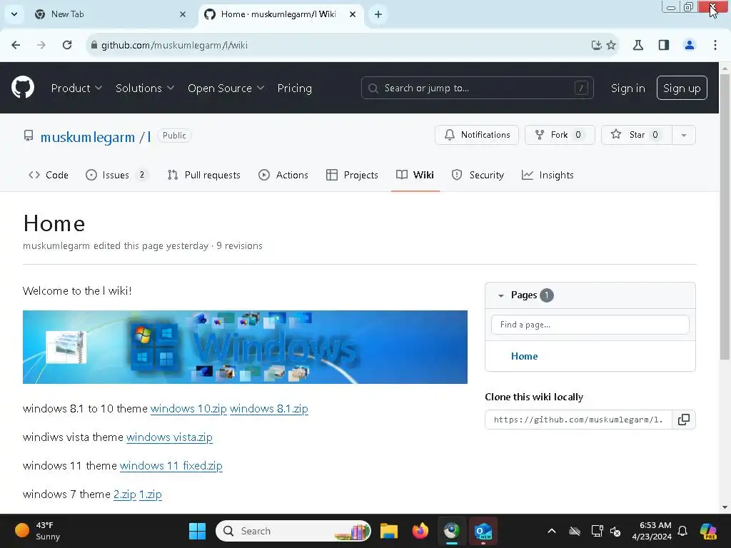The width and height of the screenshot is (731, 548).
Task: Download windows 8.1.zip
Action: tap(269, 409)
